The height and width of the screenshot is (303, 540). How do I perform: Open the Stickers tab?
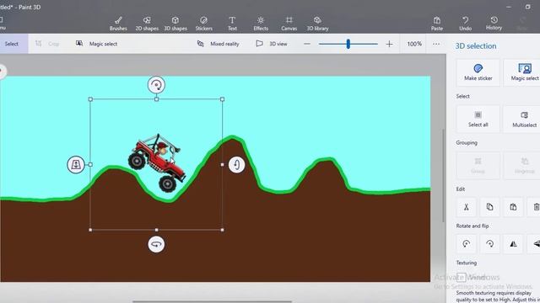tap(204, 24)
